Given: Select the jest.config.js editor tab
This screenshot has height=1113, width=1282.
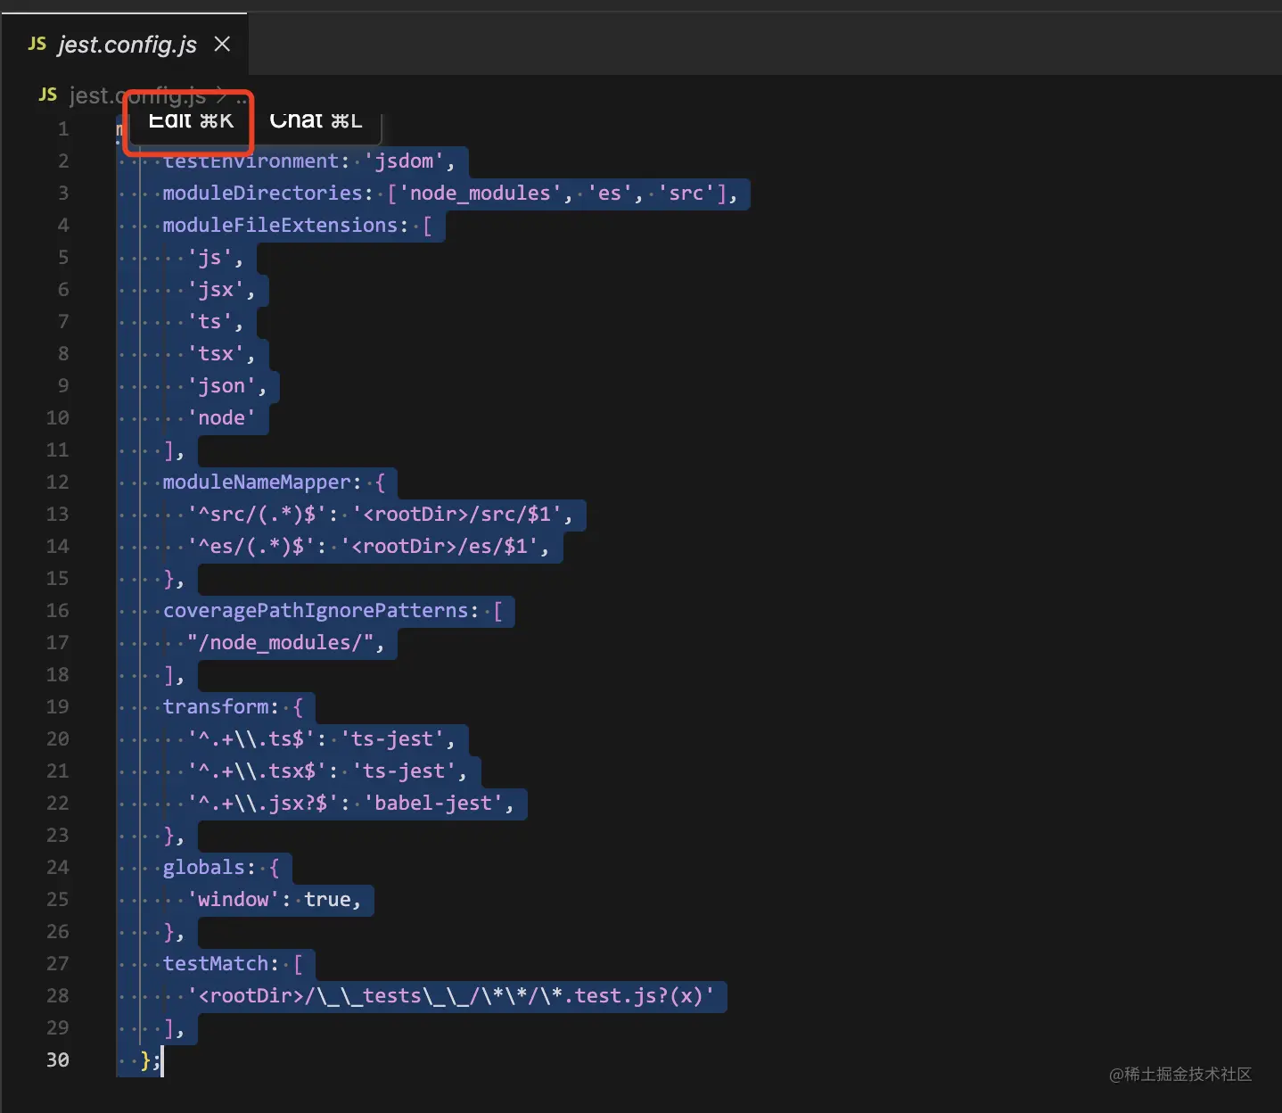Looking at the screenshot, I should [124, 45].
